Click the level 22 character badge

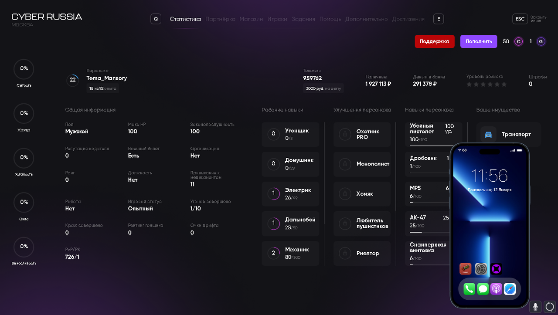click(73, 80)
